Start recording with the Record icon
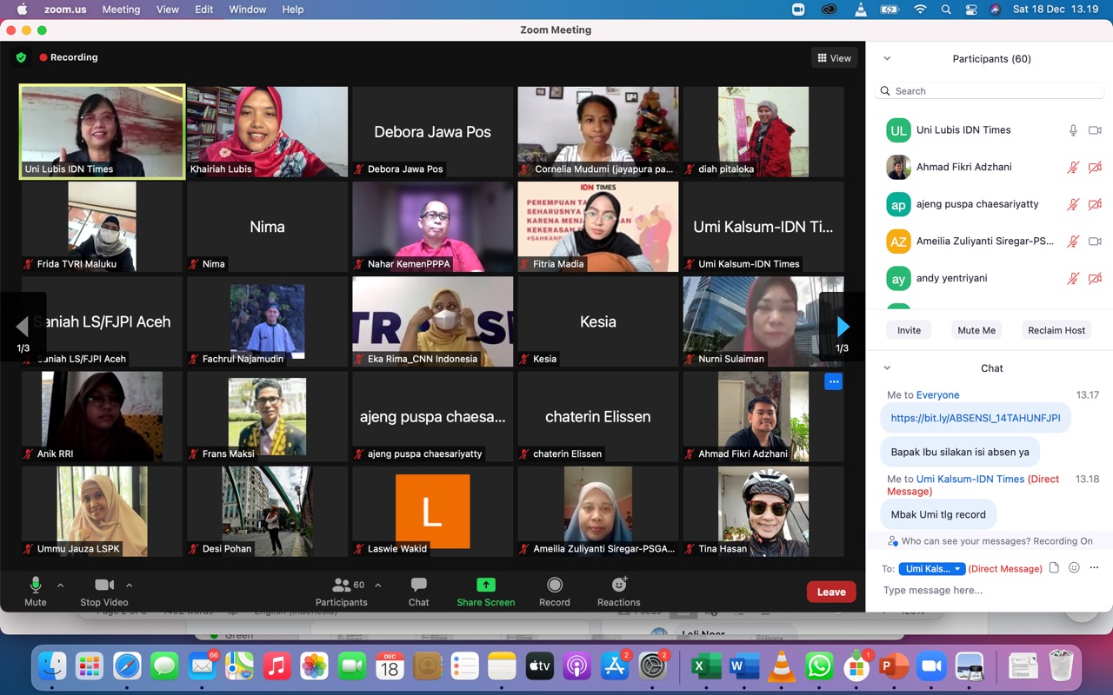 [x=554, y=586]
